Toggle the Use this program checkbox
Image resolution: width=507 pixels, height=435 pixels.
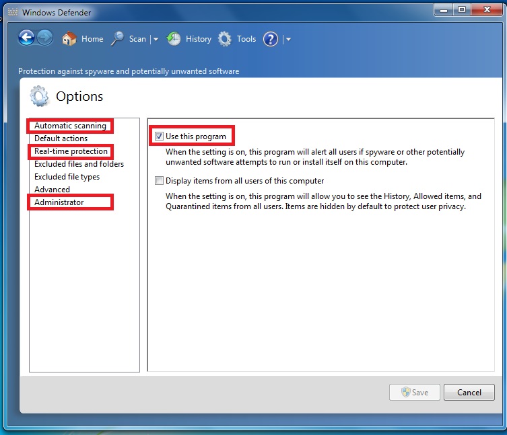pyautogui.click(x=159, y=136)
